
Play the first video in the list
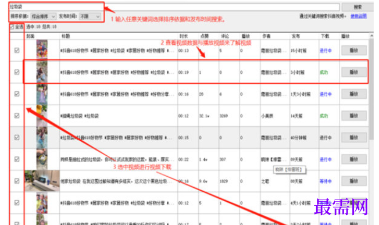point(354,50)
